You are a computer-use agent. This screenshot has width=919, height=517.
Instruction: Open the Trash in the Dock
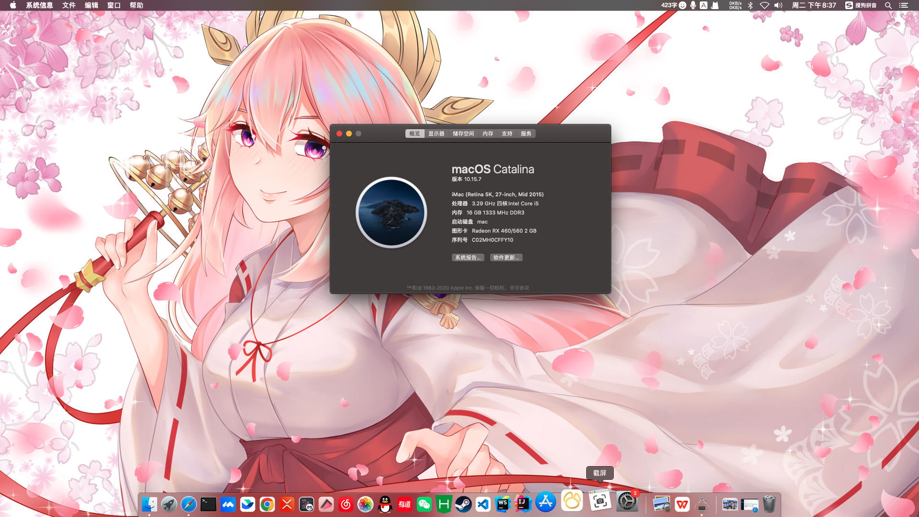(x=769, y=504)
